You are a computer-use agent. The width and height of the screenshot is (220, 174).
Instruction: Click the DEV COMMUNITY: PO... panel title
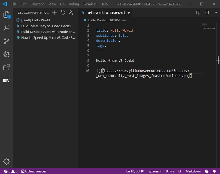[33, 13]
